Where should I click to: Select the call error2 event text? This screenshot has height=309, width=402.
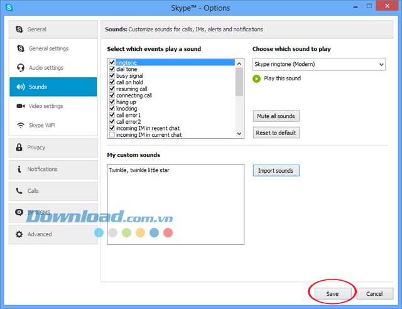pos(128,122)
